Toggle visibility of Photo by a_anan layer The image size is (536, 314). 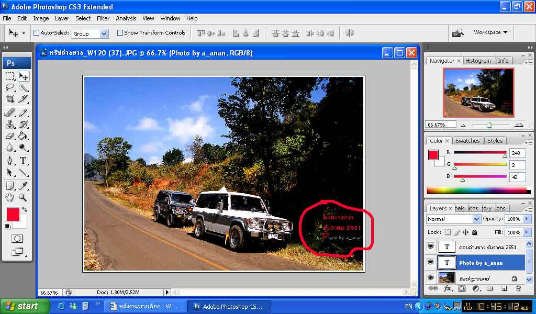pos(431,262)
